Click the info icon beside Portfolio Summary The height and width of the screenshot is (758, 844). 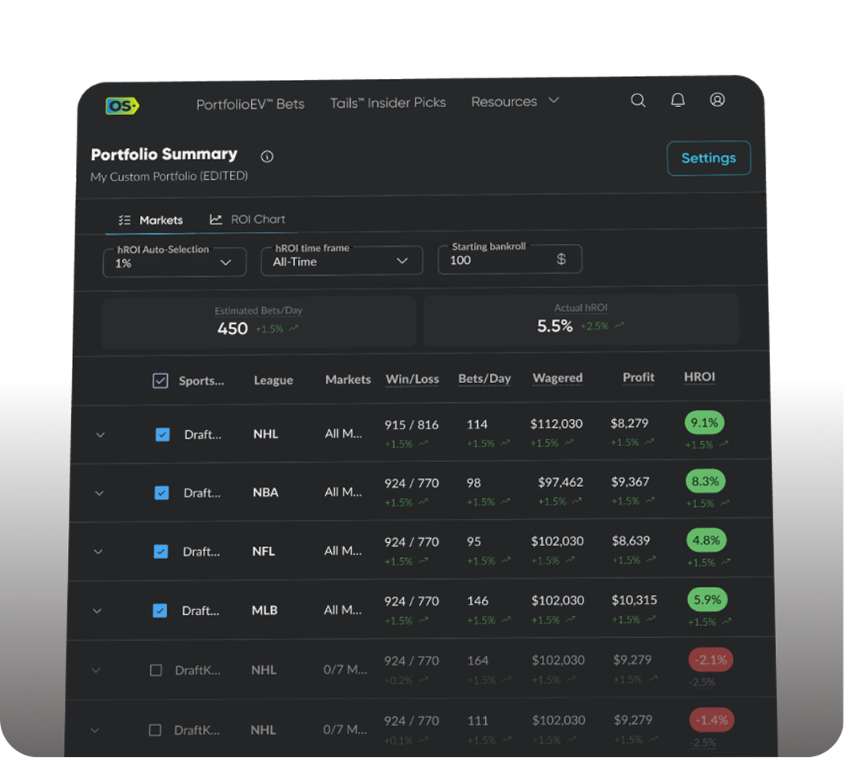coord(267,157)
